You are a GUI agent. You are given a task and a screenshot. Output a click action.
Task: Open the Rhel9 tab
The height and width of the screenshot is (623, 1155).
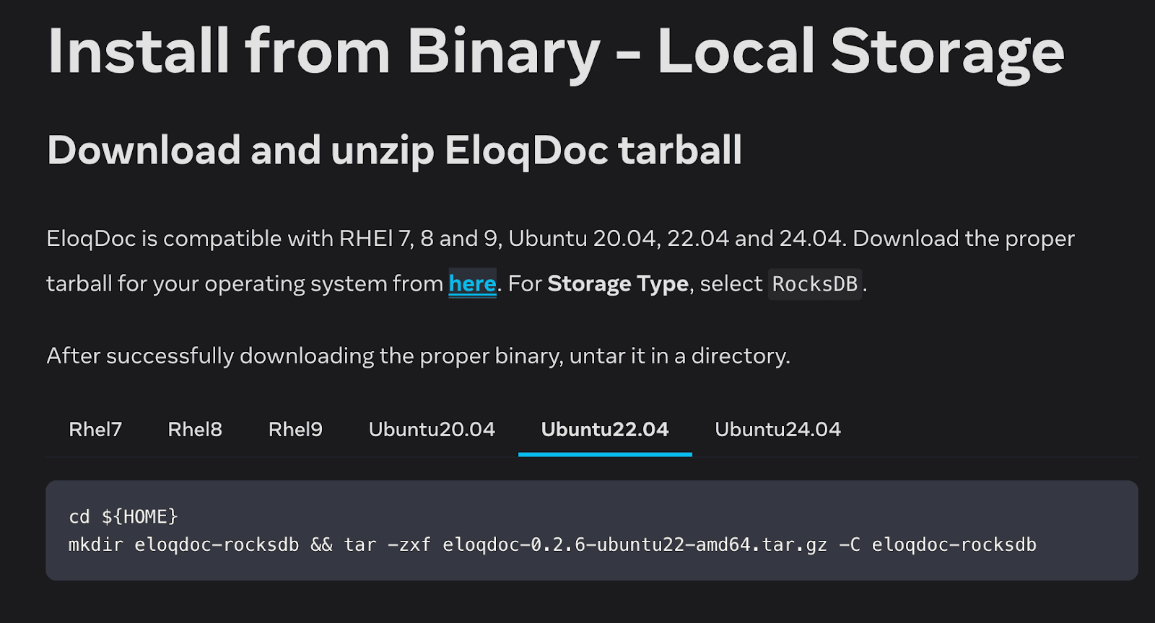[295, 429]
